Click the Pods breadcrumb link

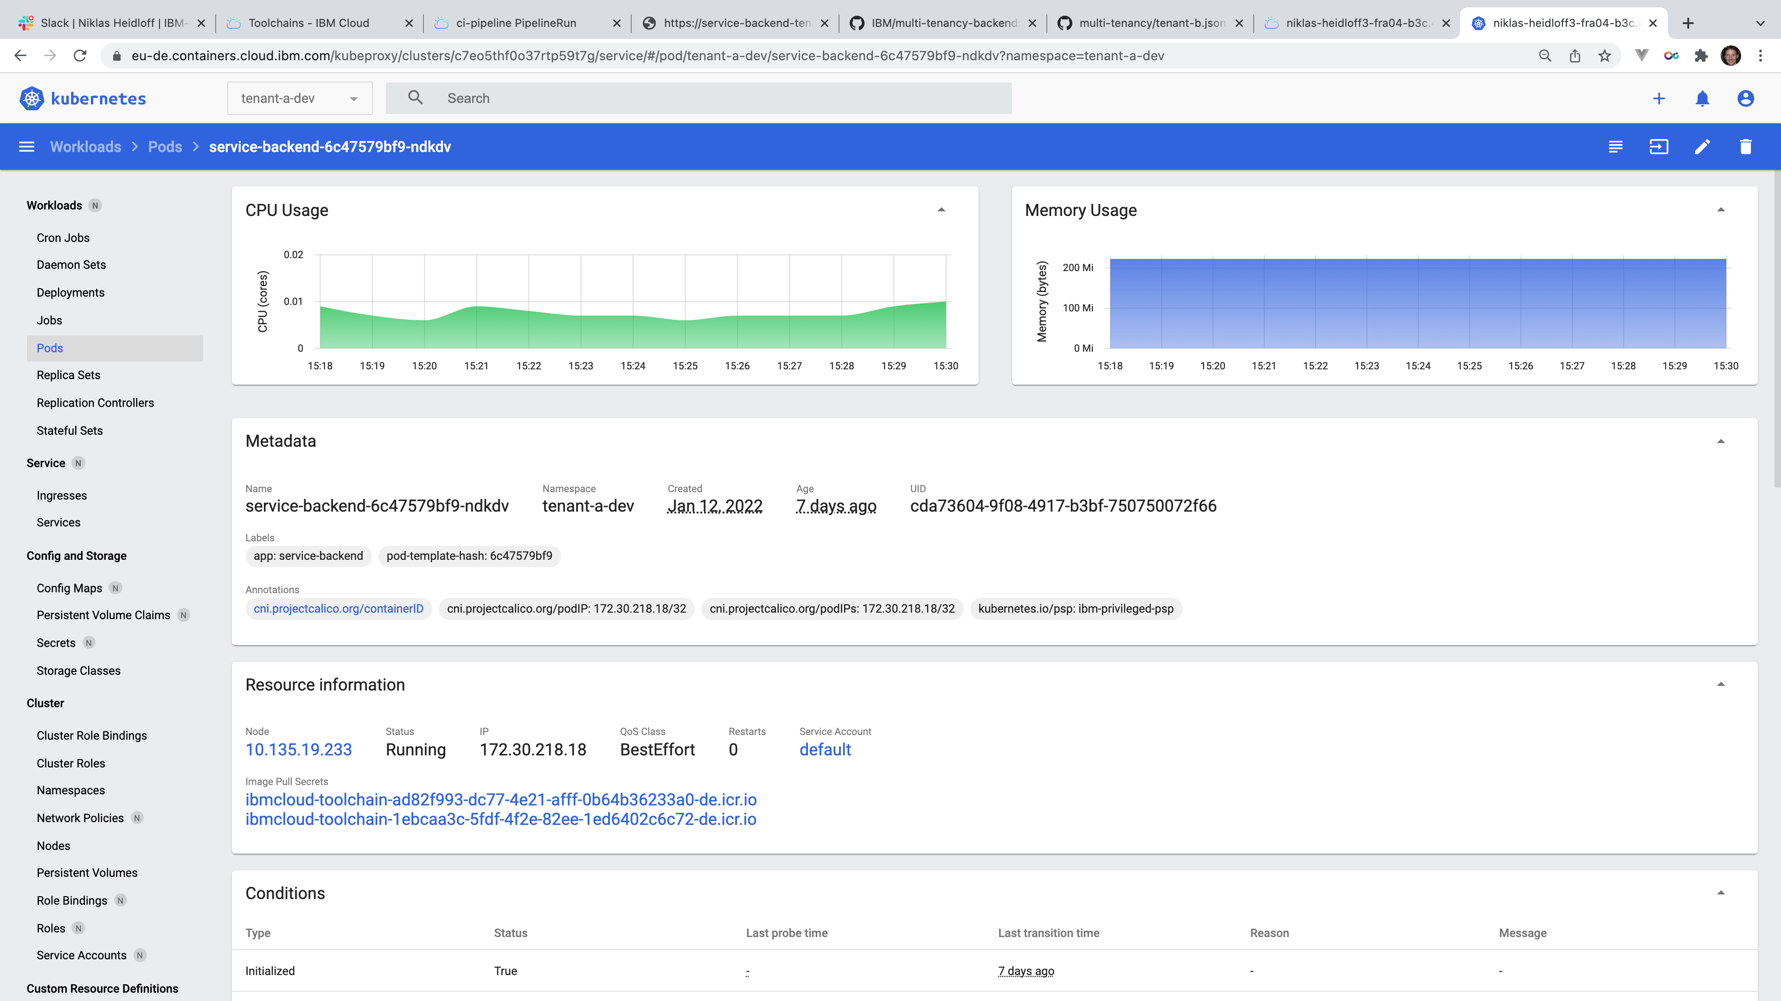point(165,146)
